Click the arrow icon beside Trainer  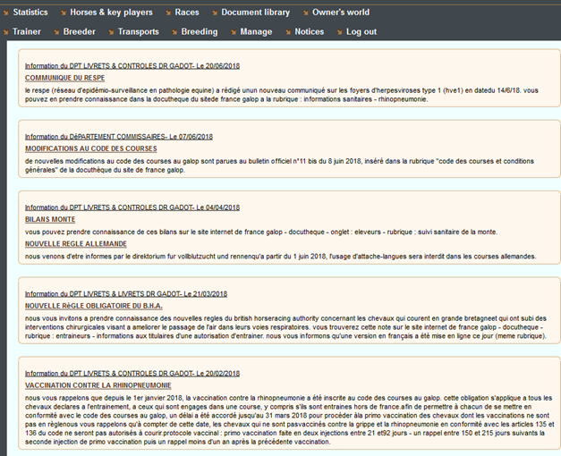click(x=7, y=32)
